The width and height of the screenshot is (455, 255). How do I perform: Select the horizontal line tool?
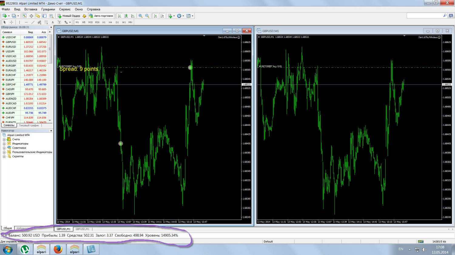click(26, 22)
